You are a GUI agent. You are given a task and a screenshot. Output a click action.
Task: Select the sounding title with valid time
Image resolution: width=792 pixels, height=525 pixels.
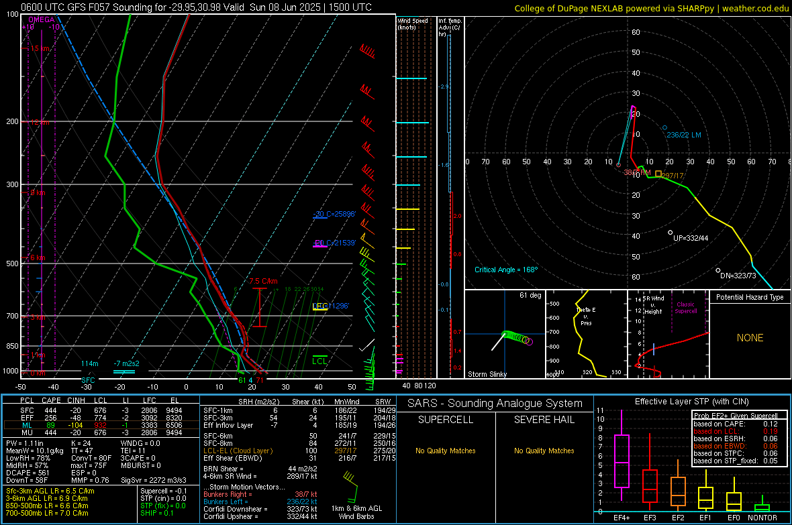[196, 7]
